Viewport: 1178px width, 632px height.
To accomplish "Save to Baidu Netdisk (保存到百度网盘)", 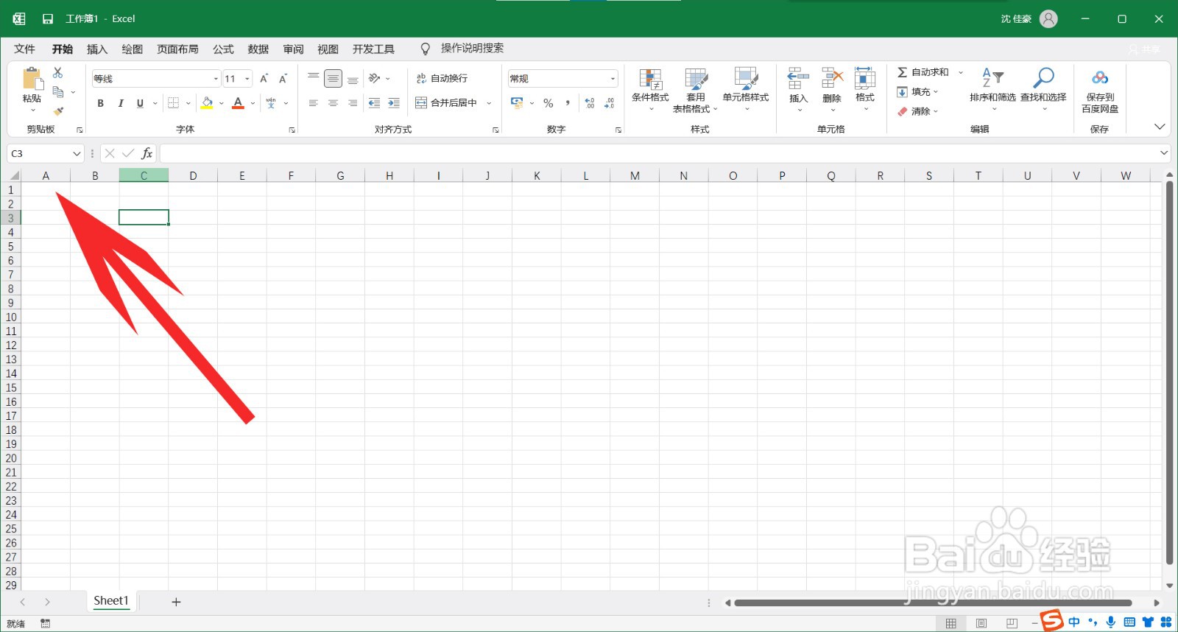I will pos(1100,90).
